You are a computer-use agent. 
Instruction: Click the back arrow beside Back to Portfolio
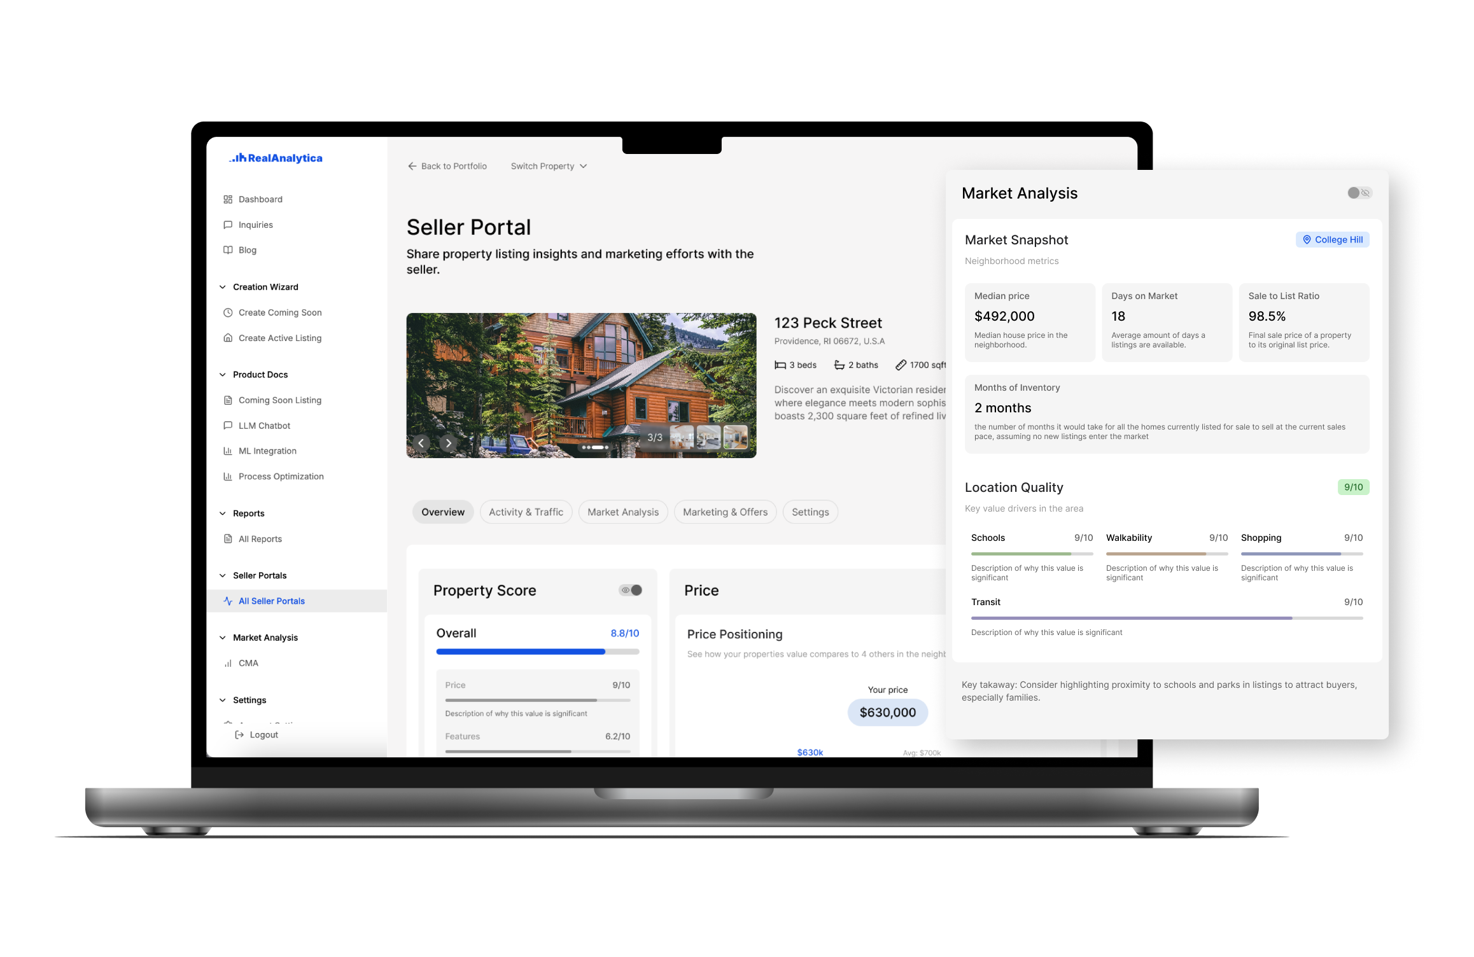[412, 166]
